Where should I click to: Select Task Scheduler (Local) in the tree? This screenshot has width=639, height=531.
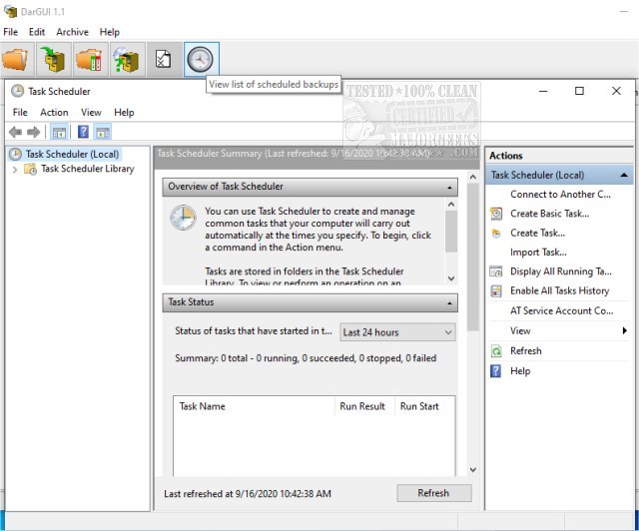[x=72, y=154]
